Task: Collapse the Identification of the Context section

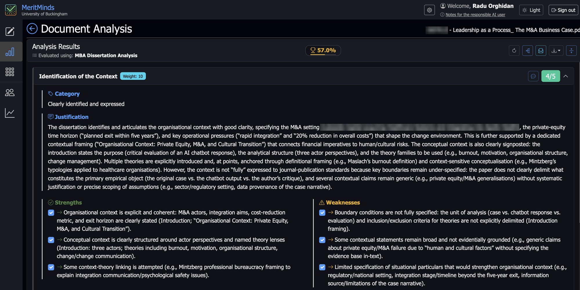Action: point(566,76)
